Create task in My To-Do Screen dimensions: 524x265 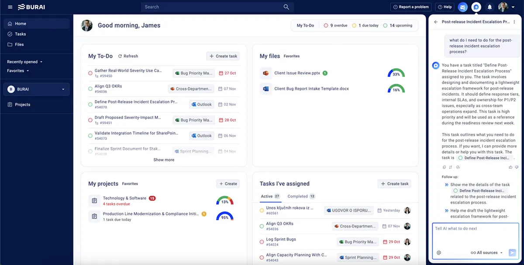point(223,56)
